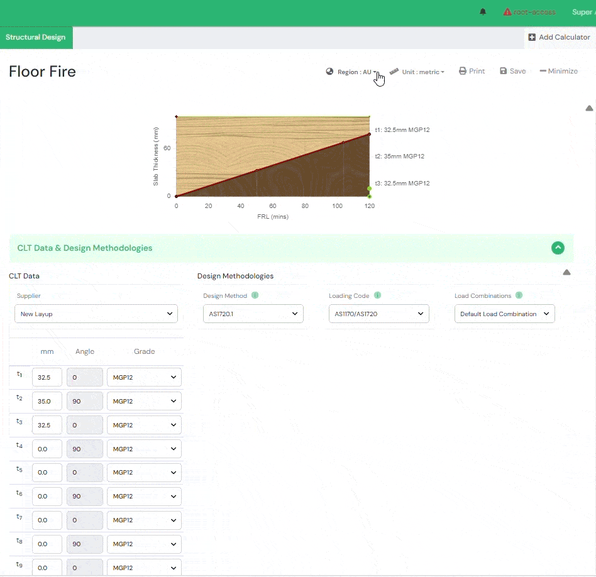Click the root-access warning icon
The image size is (596, 577).
tap(507, 12)
